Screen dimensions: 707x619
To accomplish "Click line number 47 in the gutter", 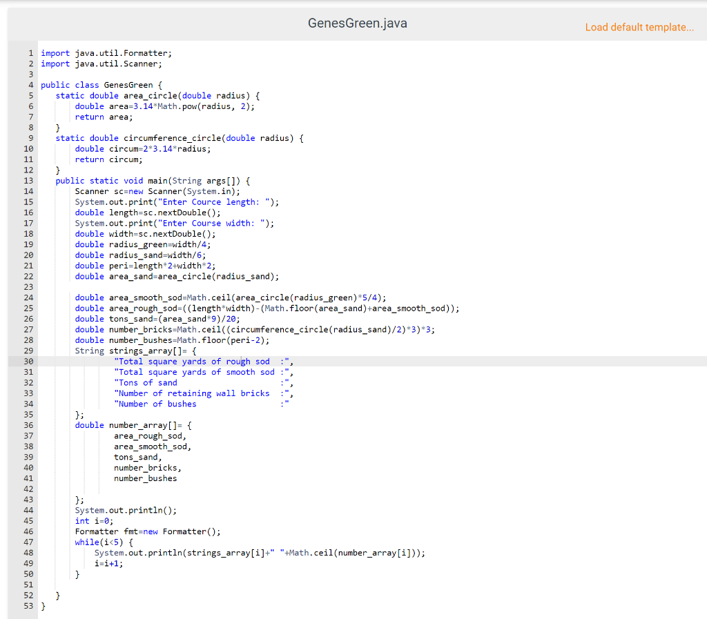I will coord(28,542).
